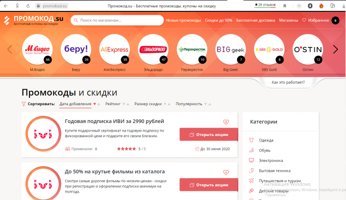
Task: Sort by Популярность
Action: coord(189,104)
